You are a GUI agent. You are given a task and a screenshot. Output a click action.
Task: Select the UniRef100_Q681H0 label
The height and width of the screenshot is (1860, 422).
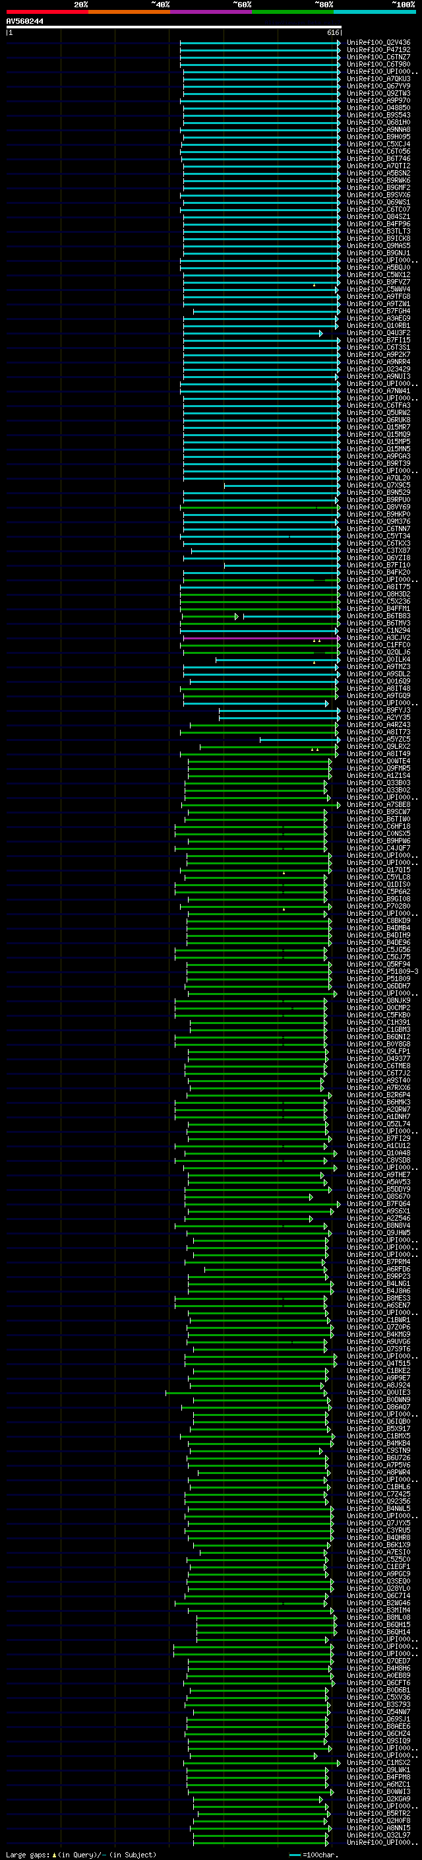tap(378, 122)
